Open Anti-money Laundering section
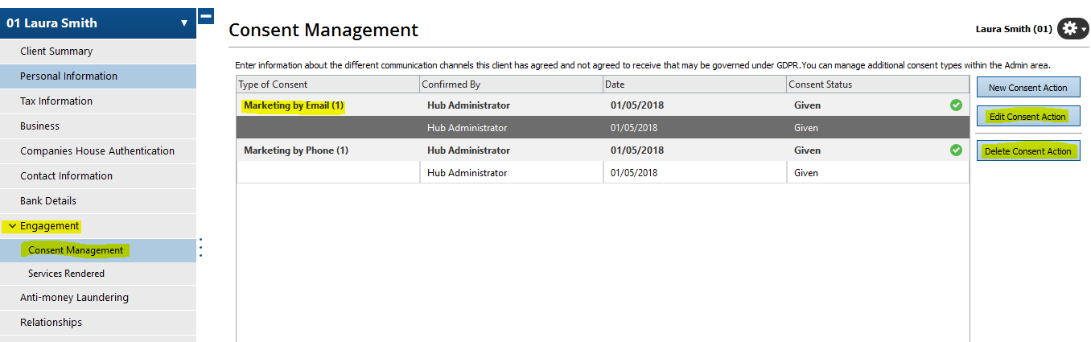The height and width of the screenshot is (342, 1091). pyautogui.click(x=74, y=298)
